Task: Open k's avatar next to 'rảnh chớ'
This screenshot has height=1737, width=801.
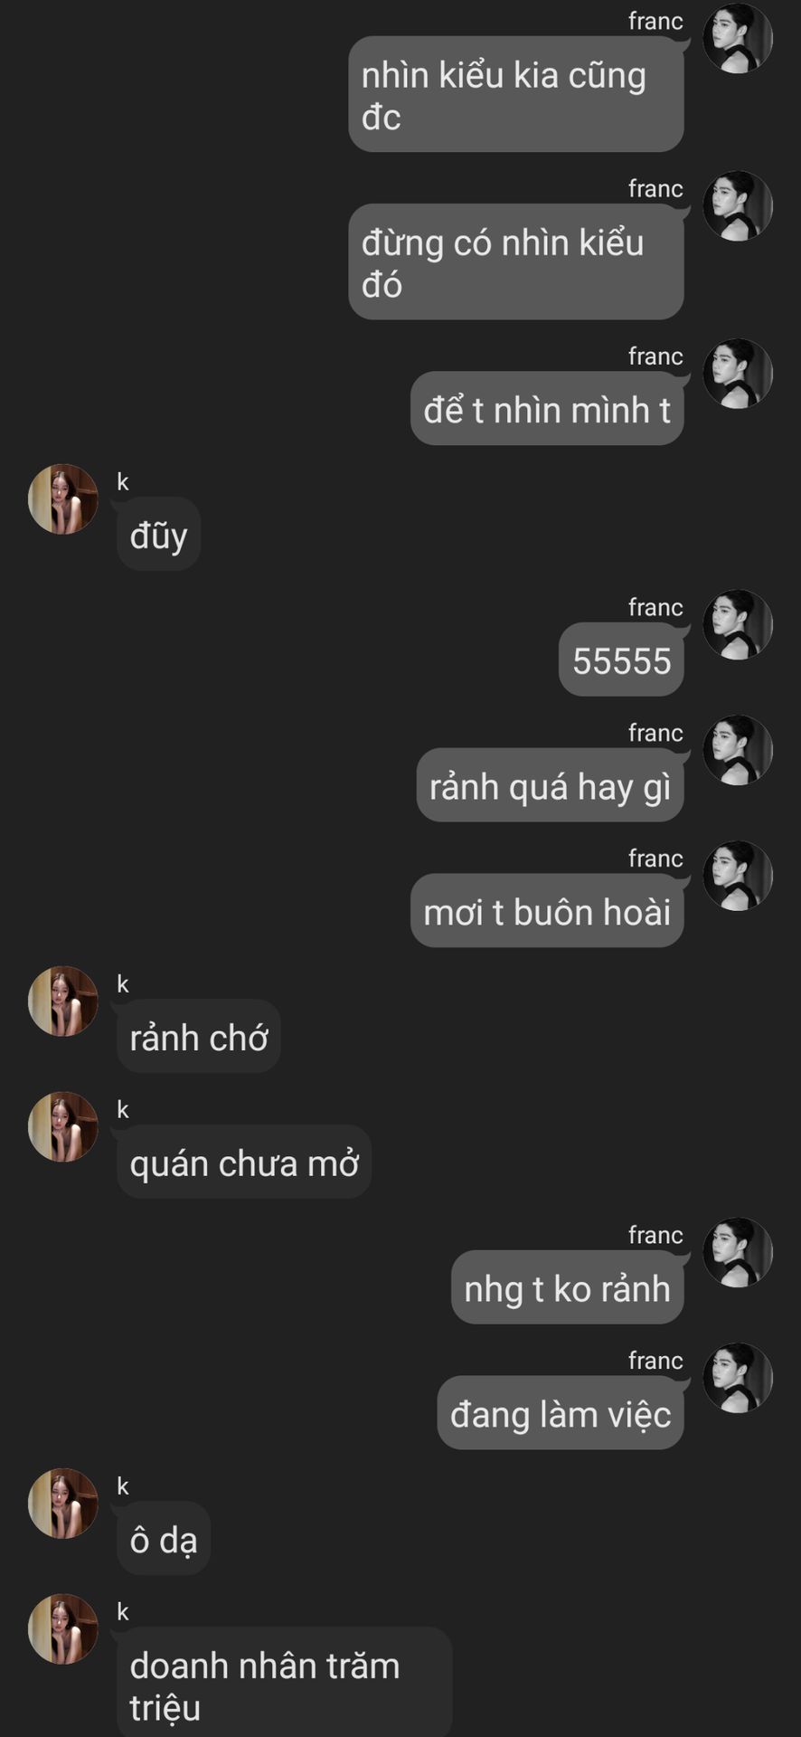Action: (x=63, y=1001)
